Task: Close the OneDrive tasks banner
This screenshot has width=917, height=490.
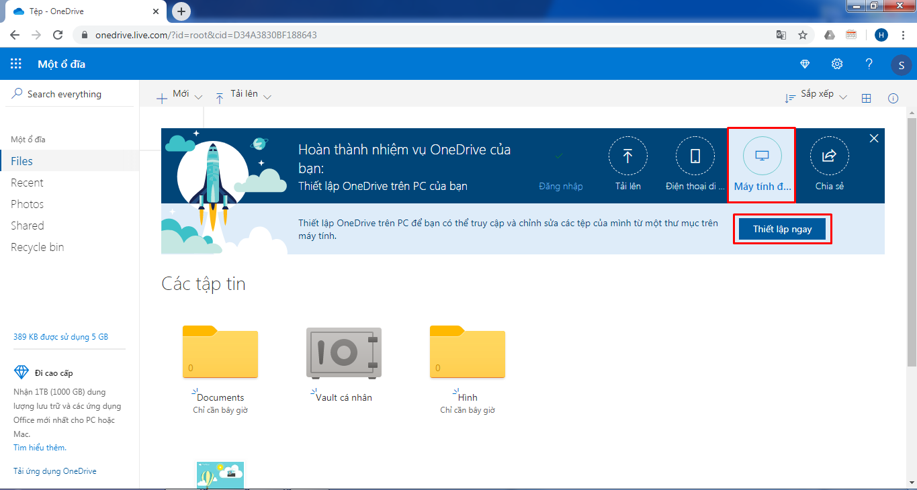Action: coord(873,138)
